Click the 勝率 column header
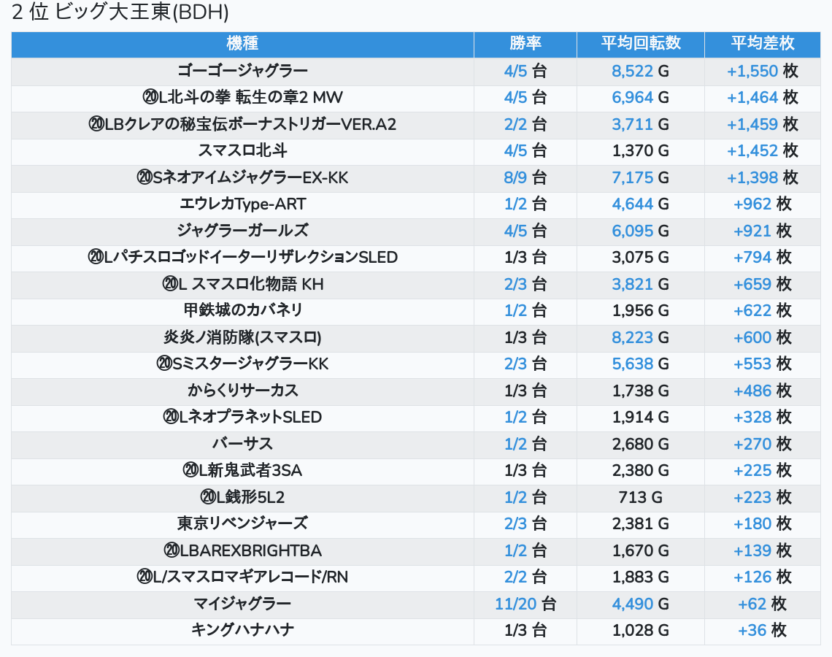Viewport: 832px width, 657px height. click(x=525, y=44)
